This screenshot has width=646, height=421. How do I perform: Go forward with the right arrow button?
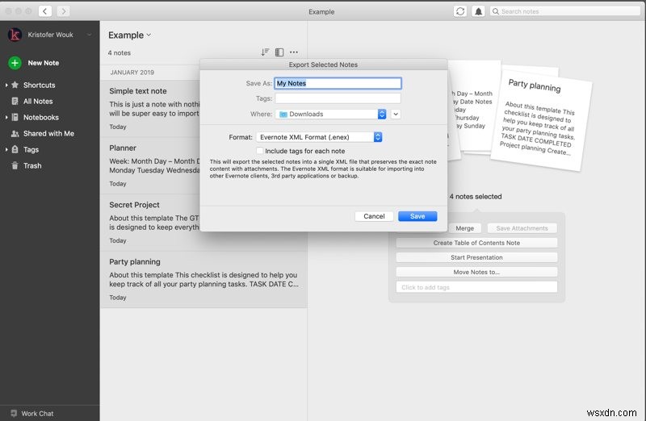(63, 11)
